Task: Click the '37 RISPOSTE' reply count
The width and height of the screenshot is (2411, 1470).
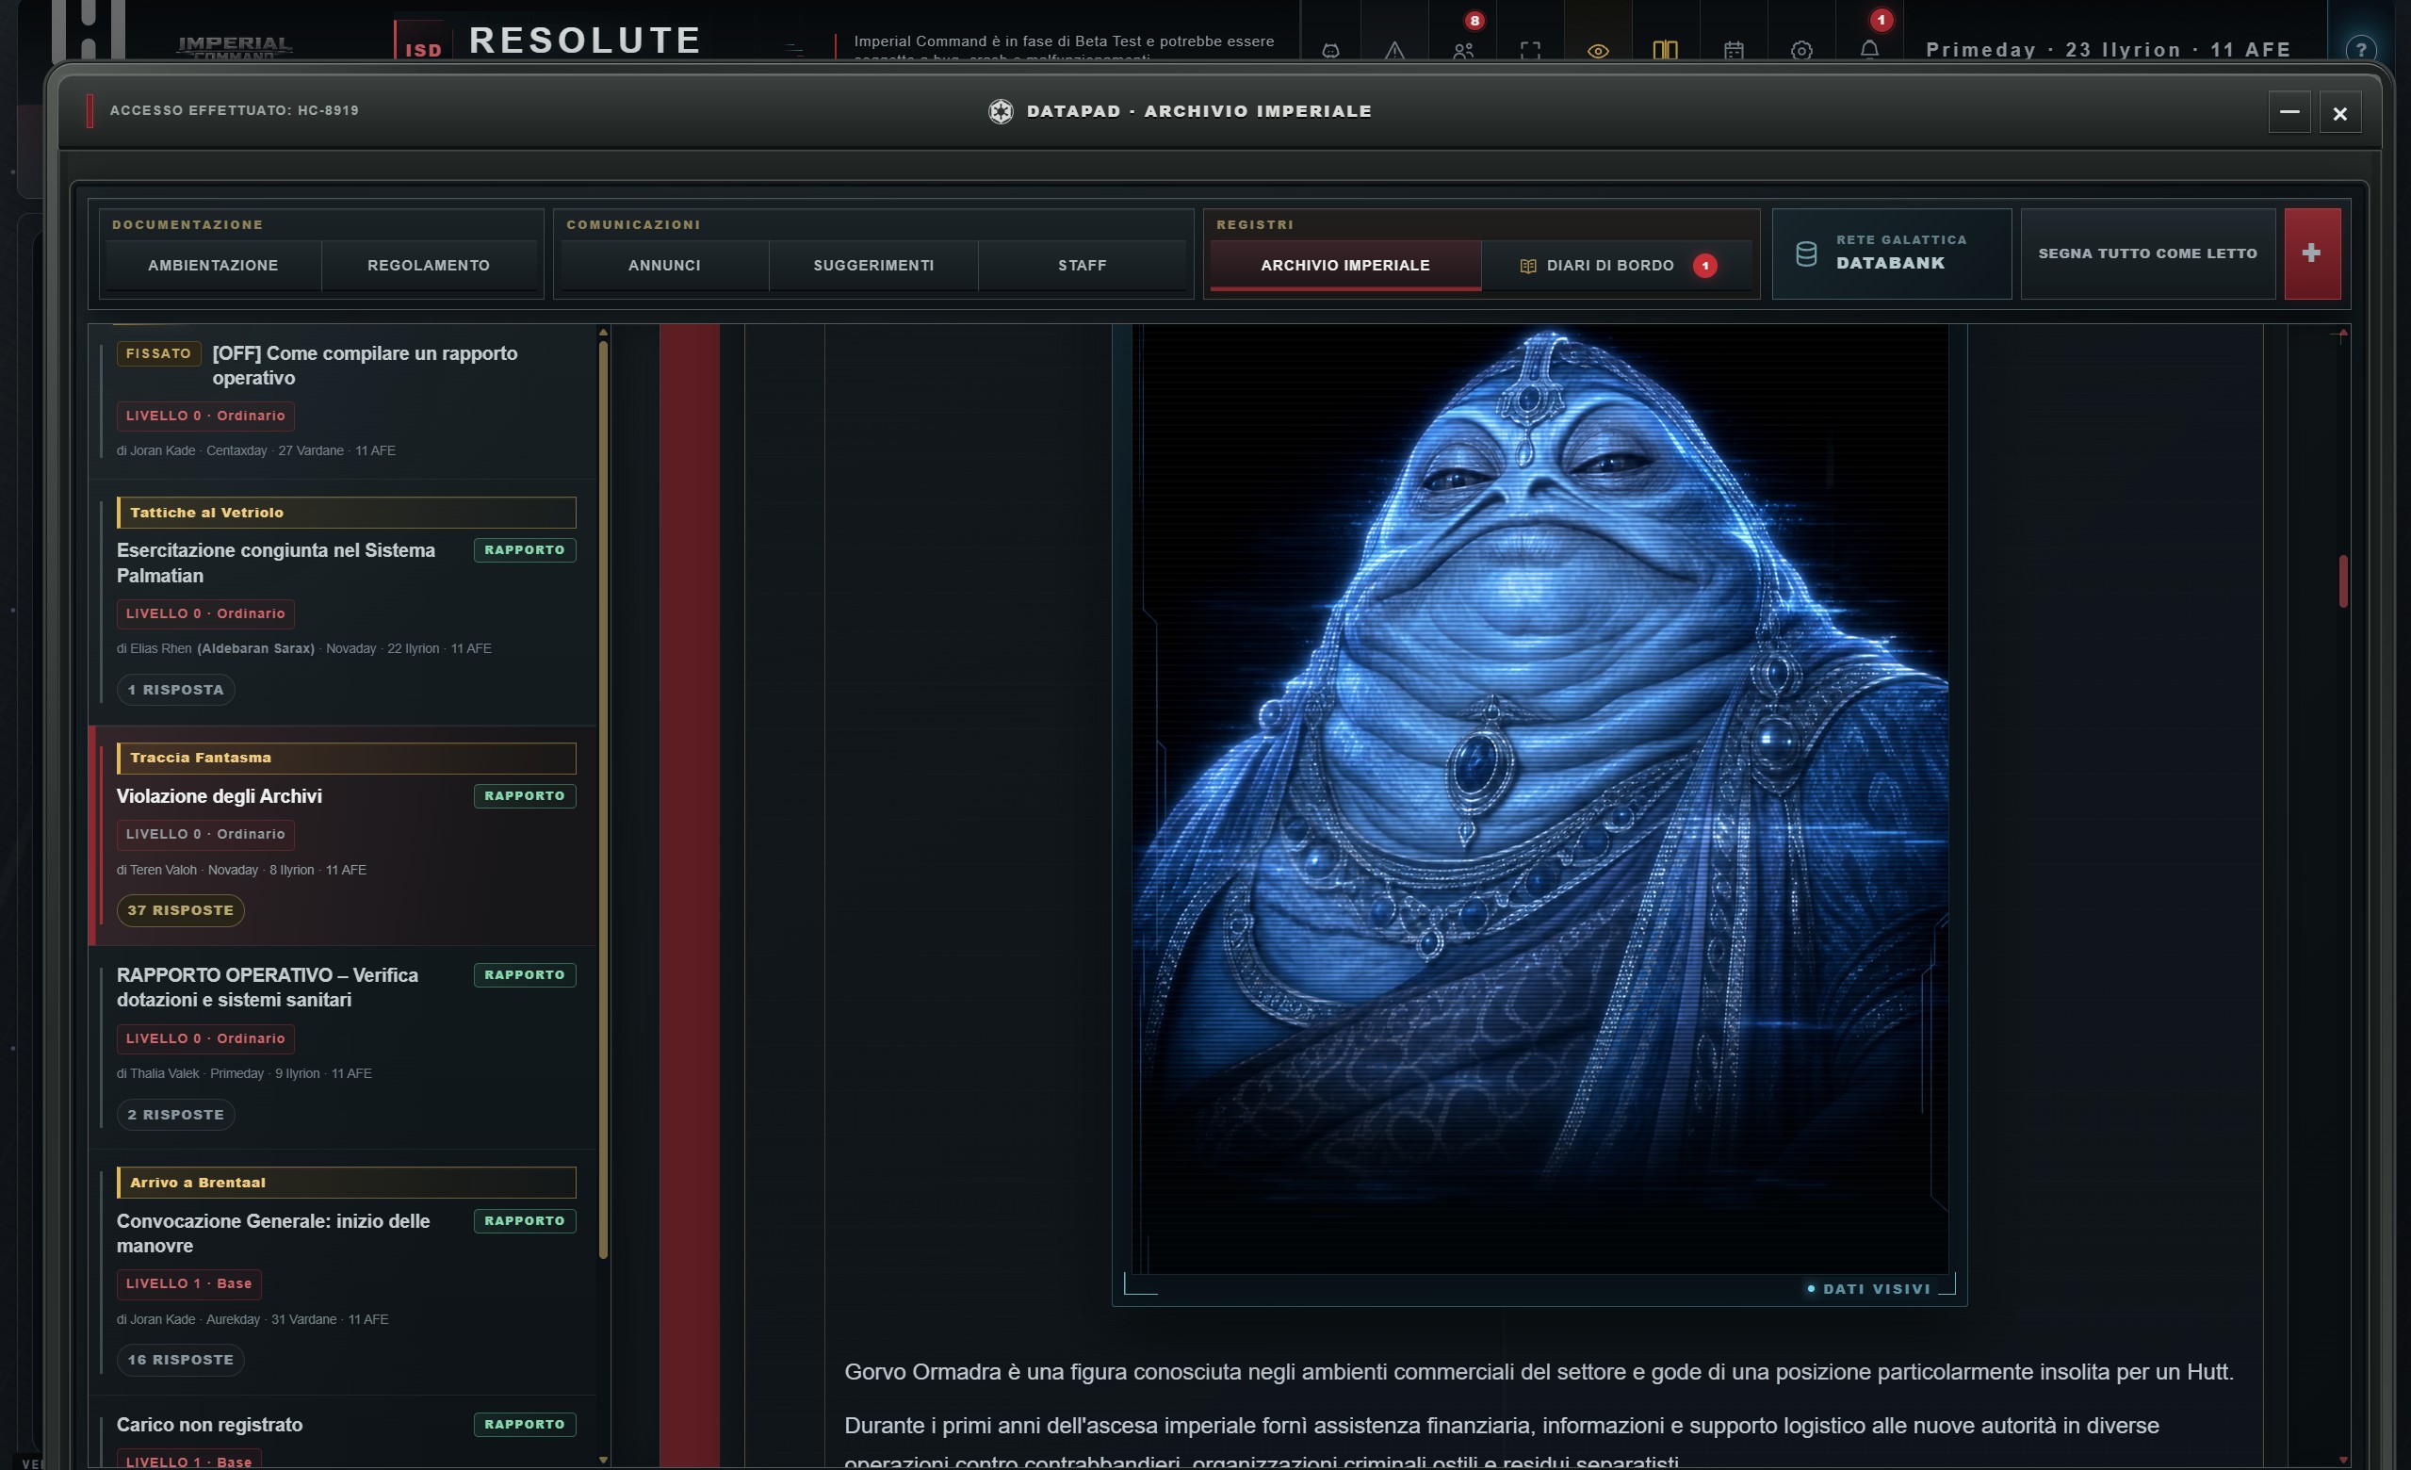Action: point(180,910)
